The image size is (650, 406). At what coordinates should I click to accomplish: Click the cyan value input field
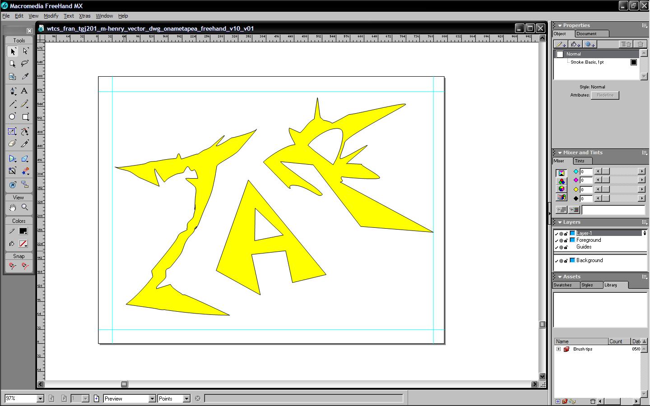click(x=586, y=171)
